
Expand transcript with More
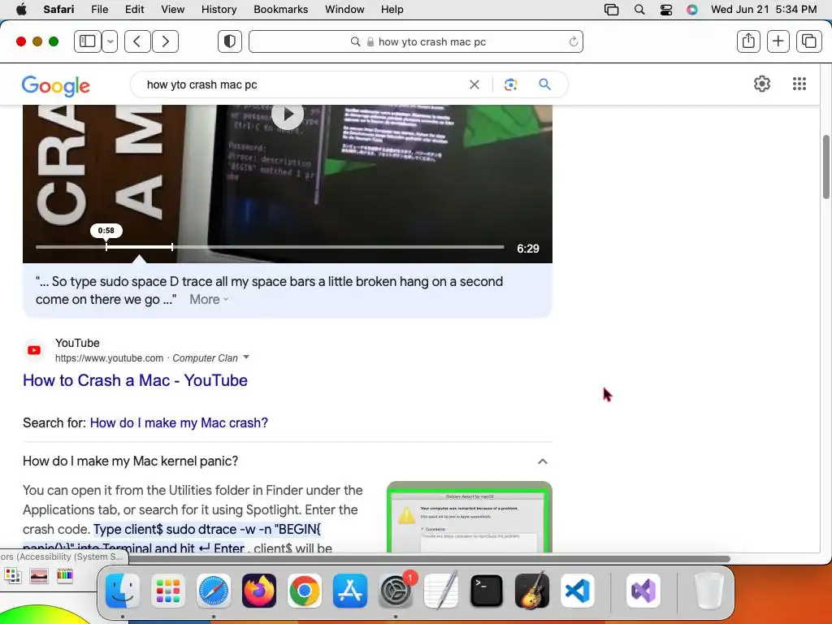[209, 299]
